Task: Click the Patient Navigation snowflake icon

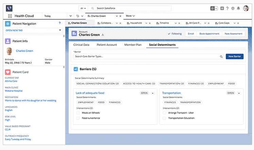Action: [8, 24]
